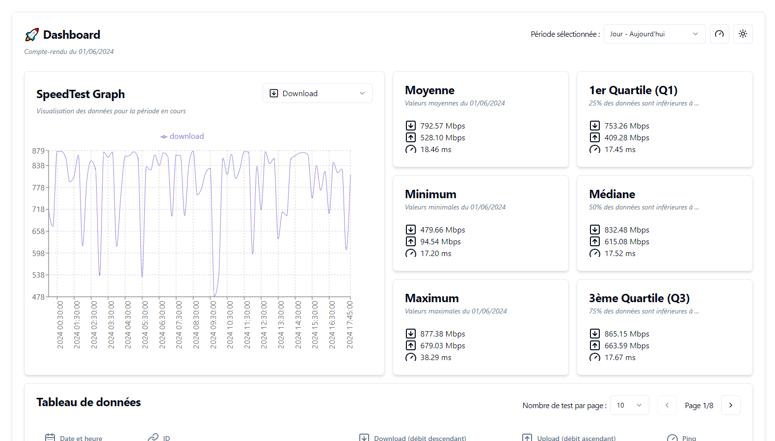Click the '753.26 Mbps' Q1 download value
The height and width of the screenshot is (441, 775).
pos(627,126)
